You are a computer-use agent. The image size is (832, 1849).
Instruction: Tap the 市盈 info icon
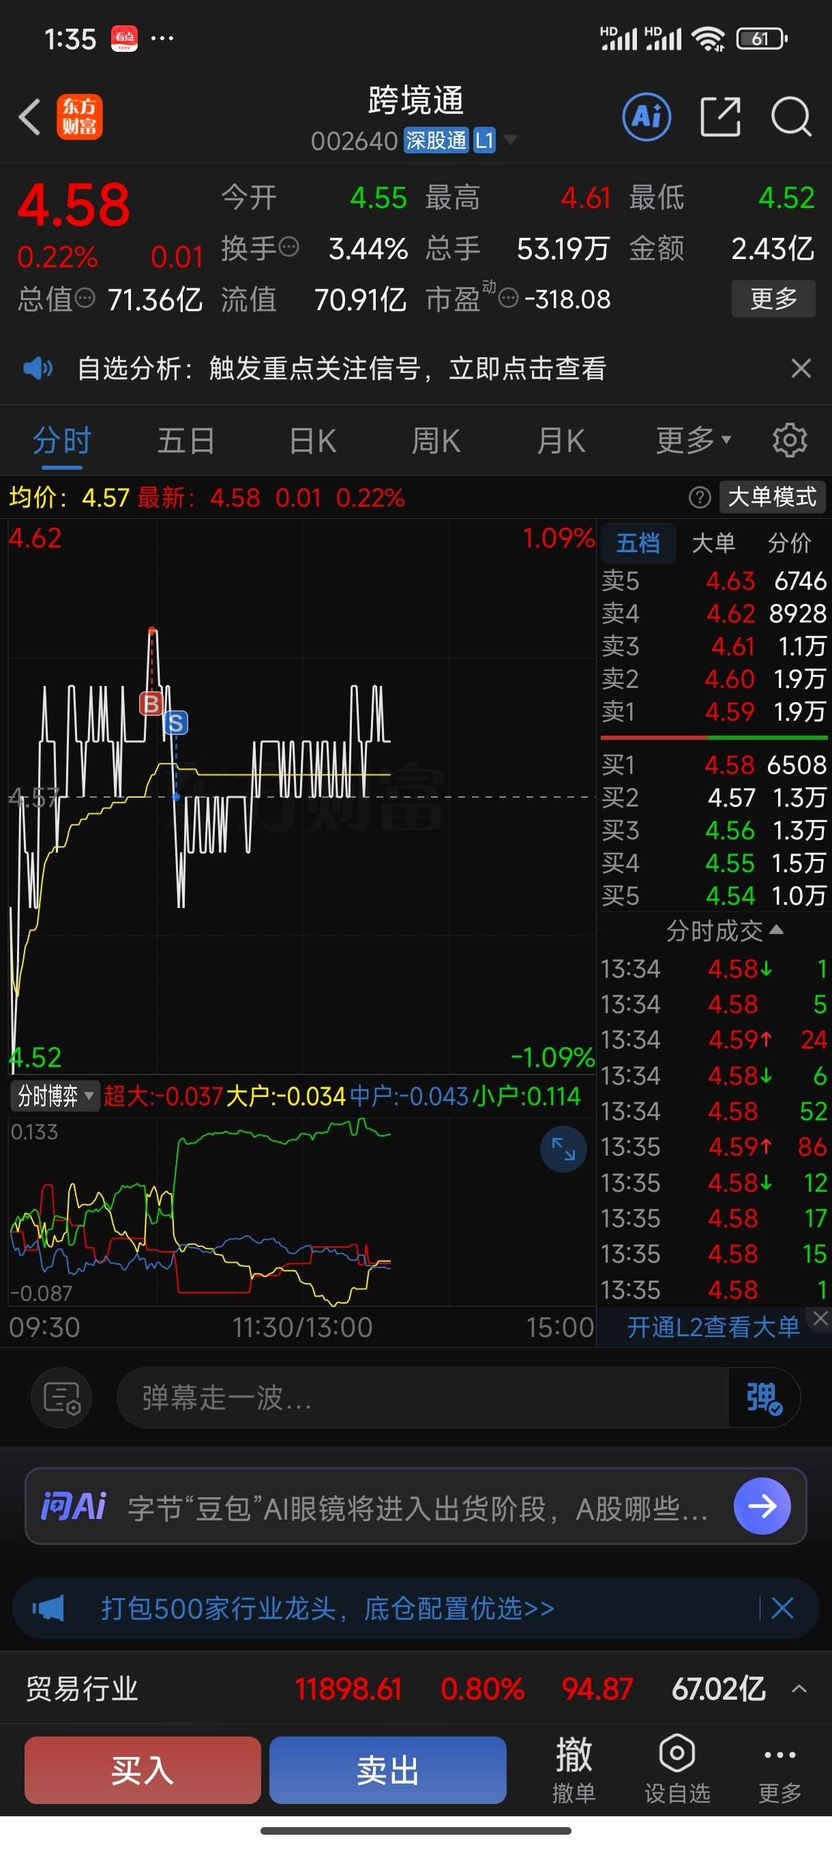click(x=508, y=298)
